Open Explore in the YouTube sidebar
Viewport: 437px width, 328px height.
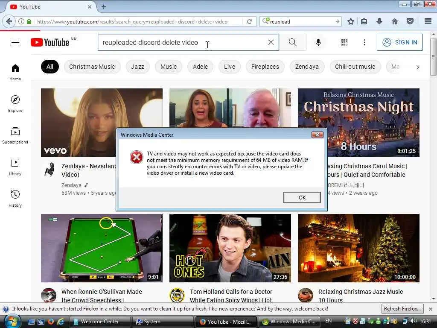(15, 104)
